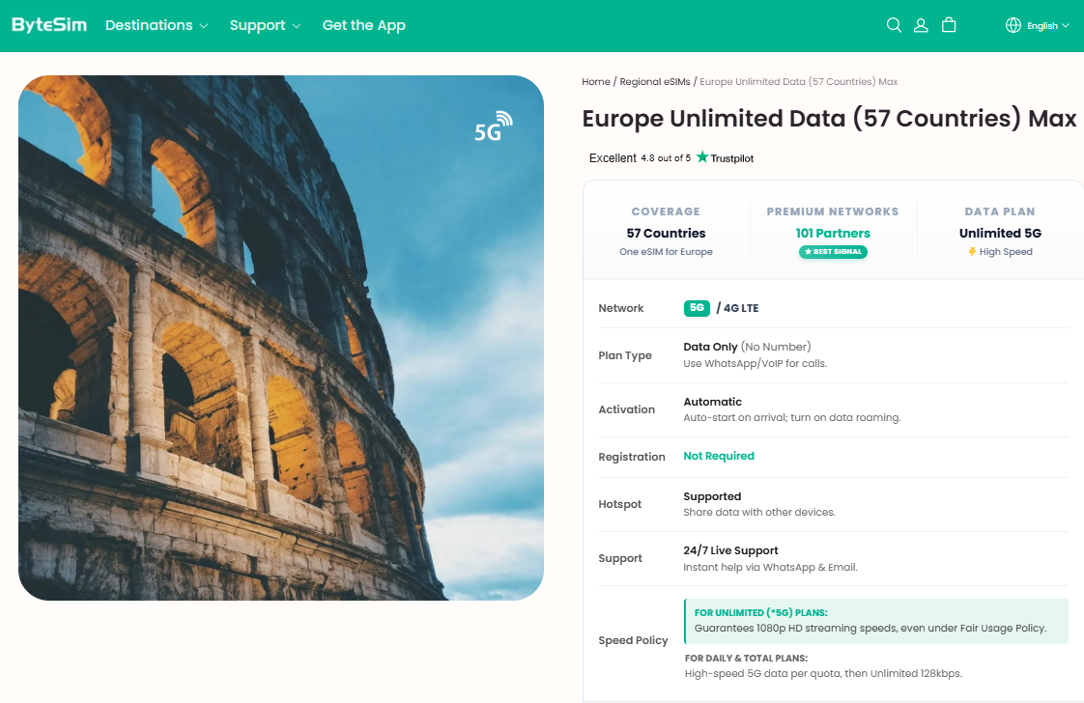
Task: Click 24/7 Live Support text
Action: [730, 550]
